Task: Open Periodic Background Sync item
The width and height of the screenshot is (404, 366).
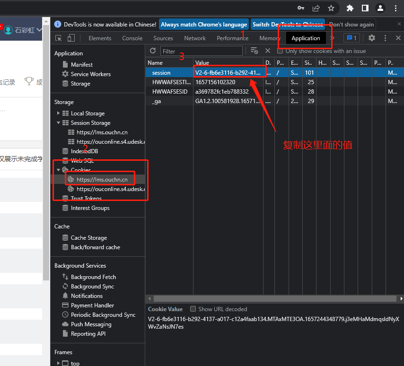Action: pyautogui.click(x=103, y=315)
